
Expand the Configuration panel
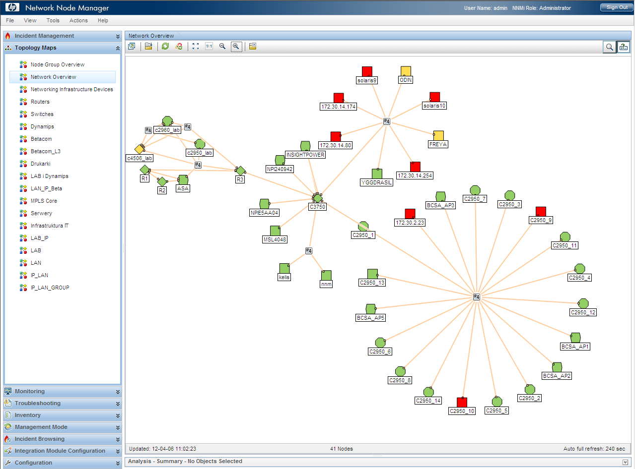click(x=118, y=463)
